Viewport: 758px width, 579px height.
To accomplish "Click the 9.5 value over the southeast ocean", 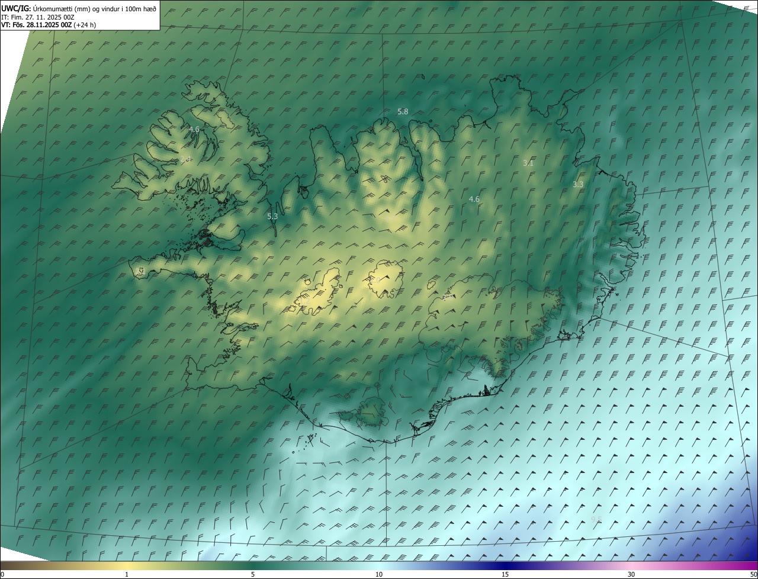I will [596, 519].
